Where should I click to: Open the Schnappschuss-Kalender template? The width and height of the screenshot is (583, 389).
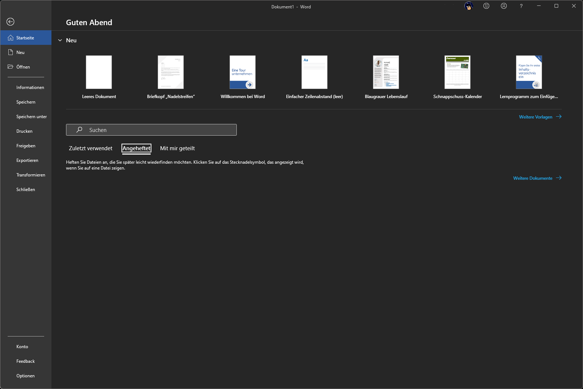point(457,77)
